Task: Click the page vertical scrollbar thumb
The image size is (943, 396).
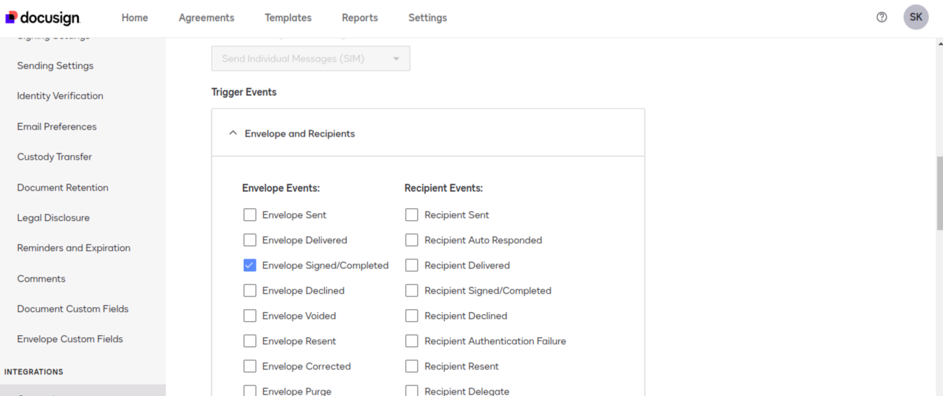Action: (x=939, y=193)
